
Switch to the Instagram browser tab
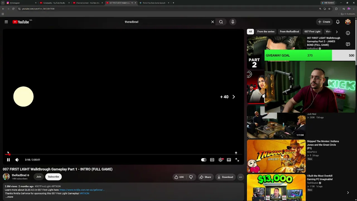[x=21, y=3]
